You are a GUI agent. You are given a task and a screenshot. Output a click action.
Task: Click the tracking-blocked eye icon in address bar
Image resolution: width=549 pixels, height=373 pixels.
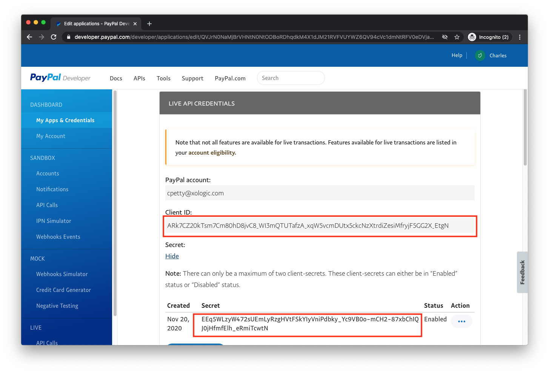pos(445,37)
